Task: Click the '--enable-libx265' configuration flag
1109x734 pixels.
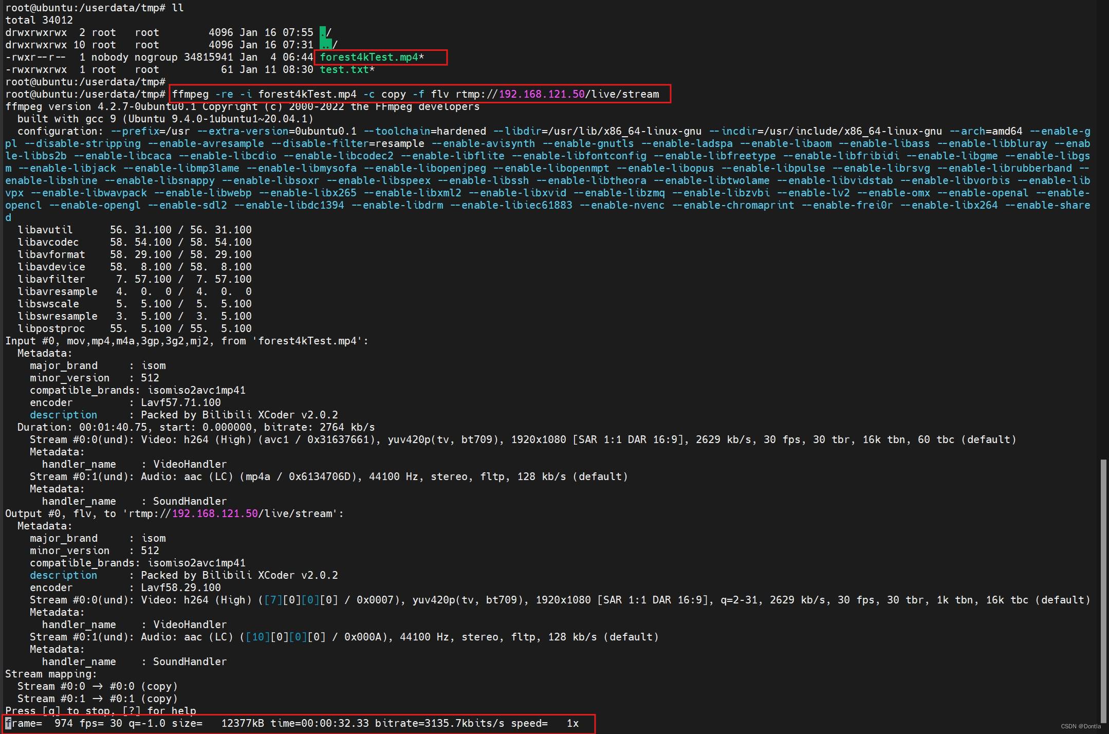Action: [307, 193]
